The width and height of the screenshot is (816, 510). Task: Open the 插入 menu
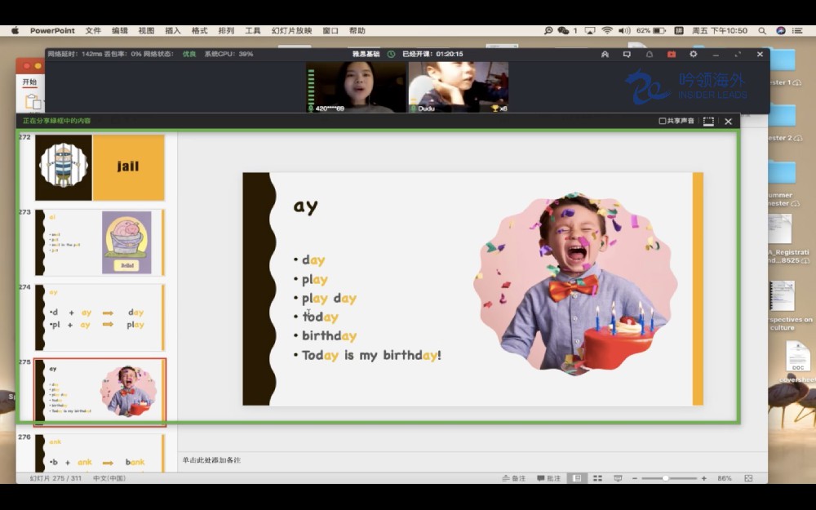click(x=173, y=30)
